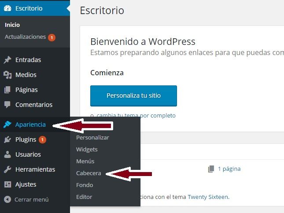Open the Twenty Sixteen theme link
Image resolution: width=284 pixels, height=213 pixels.
[208, 197]
